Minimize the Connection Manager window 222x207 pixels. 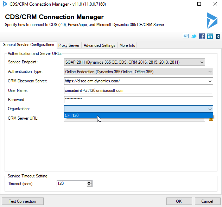[183, 4]
